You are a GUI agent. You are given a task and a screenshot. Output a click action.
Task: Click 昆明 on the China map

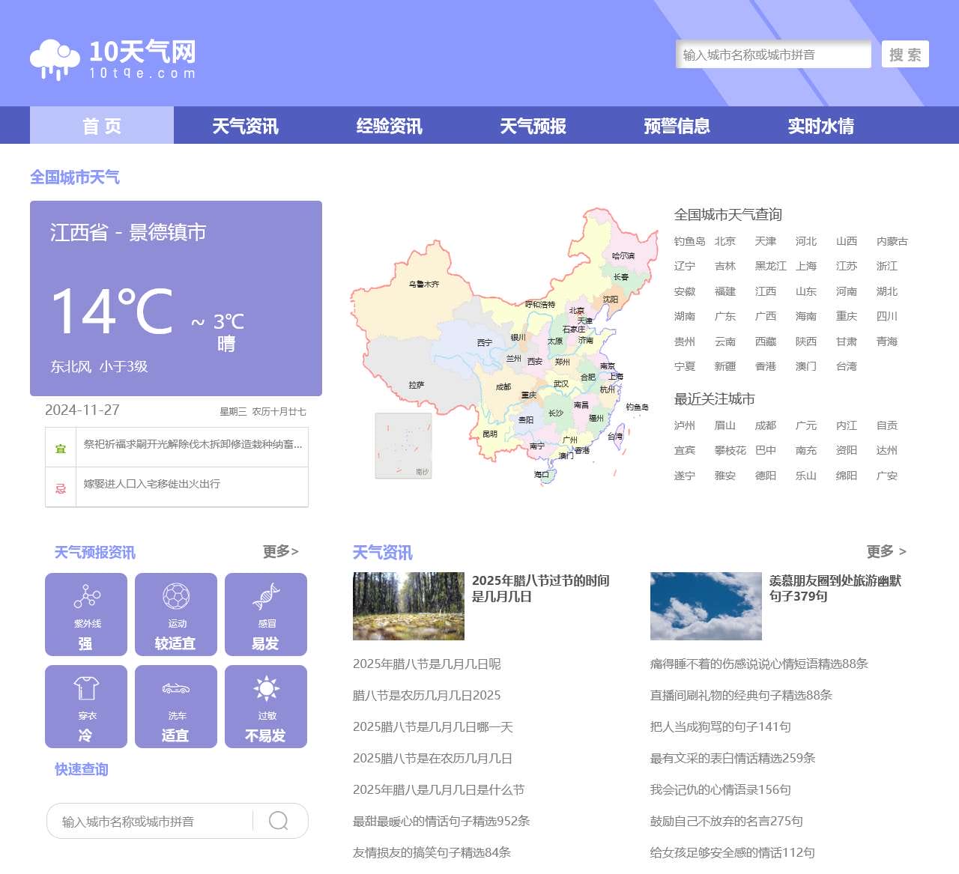[x=490, y=434]
